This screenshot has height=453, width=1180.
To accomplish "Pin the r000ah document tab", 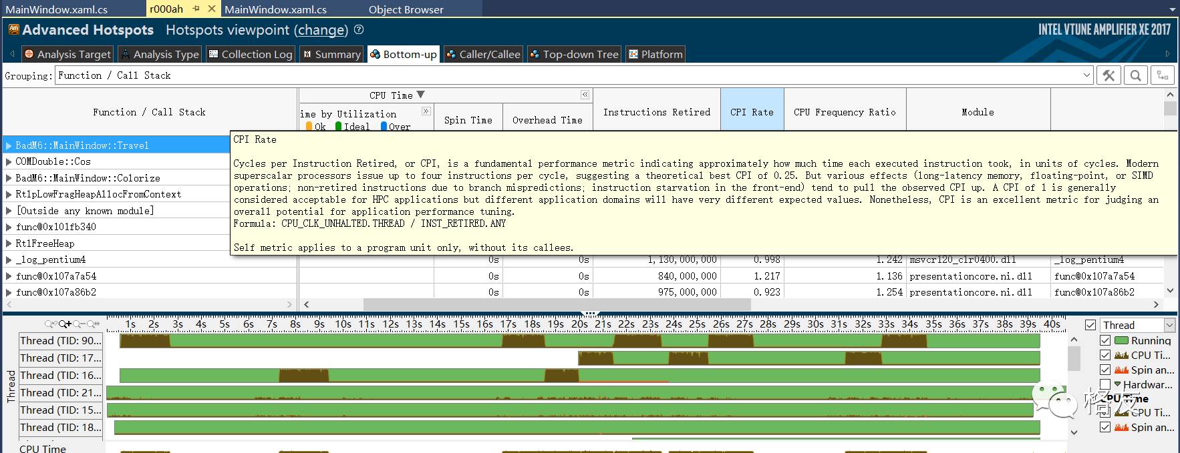I will click(x=196, y=9).
